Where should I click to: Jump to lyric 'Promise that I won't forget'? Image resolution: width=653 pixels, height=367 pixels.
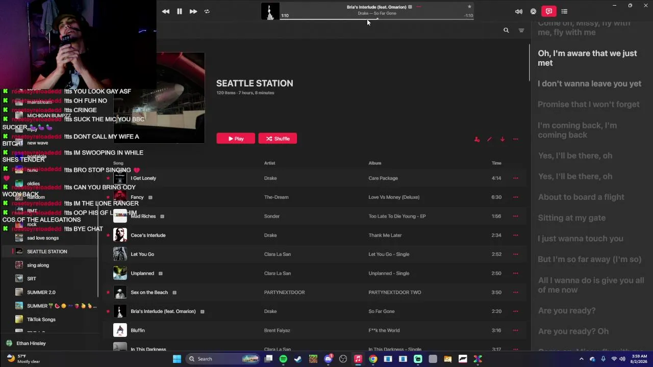[x=588, y=104]
